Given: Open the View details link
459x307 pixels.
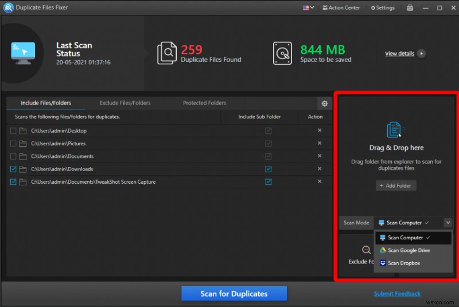Looking at the screenshot, I should click(x=399, y=53).
